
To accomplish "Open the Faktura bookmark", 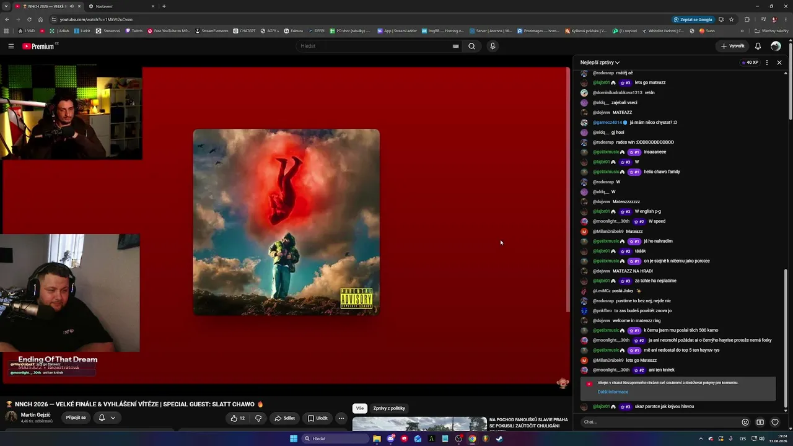I will [x=294, y=30].
